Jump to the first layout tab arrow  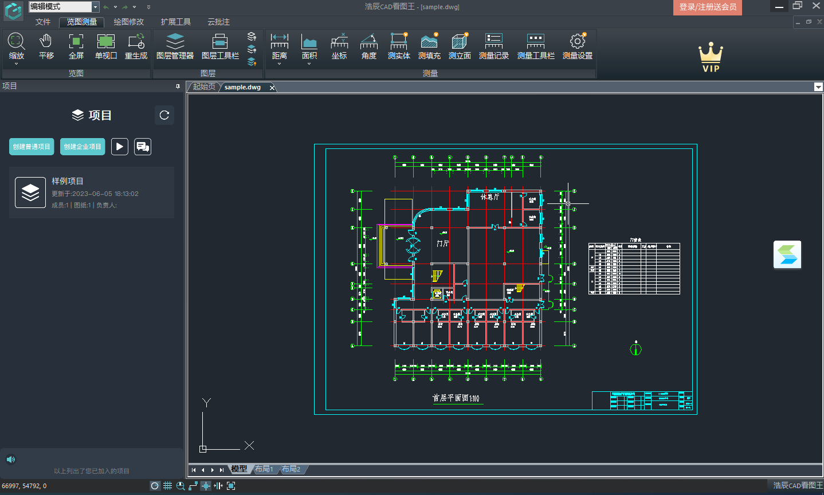pyautogui.click(x=194, y=470)
